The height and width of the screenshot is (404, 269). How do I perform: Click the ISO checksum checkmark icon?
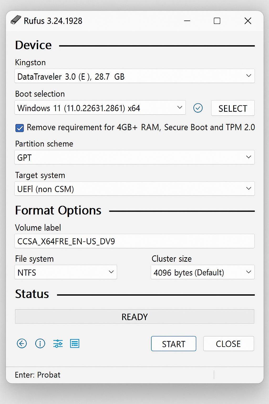(198, 108)
